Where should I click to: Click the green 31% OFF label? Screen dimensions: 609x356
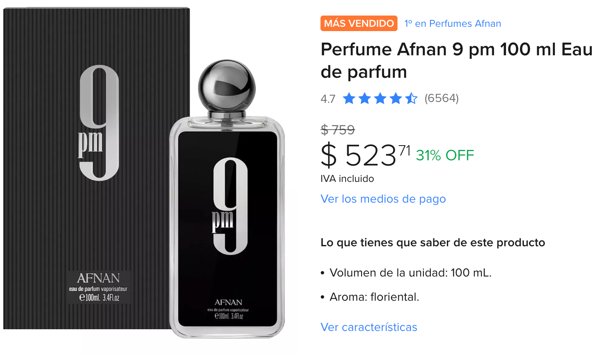[445, 155]
